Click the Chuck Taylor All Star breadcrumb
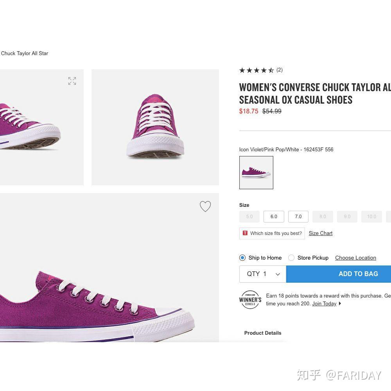The height and width of the screenshot is (391, 391). 24,53
